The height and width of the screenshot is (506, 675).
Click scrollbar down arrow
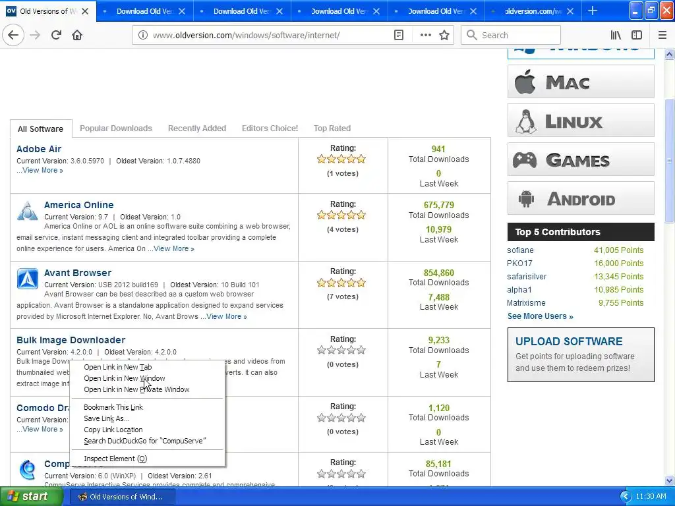tap(669, 480)
